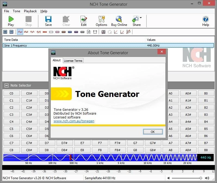Select the Sine 1 Frequency row
This screenshot has width=217, height=183.
(108, 45)
